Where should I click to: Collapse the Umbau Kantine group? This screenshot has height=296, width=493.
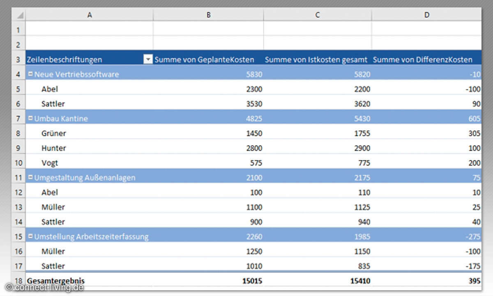(30, 118)
